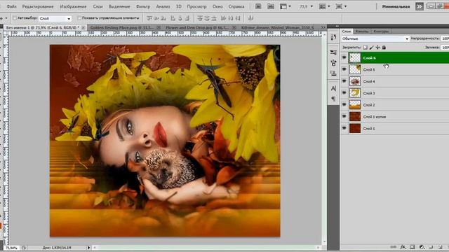Open the Окно menu
449x252 pixels.
pos(217,6)
